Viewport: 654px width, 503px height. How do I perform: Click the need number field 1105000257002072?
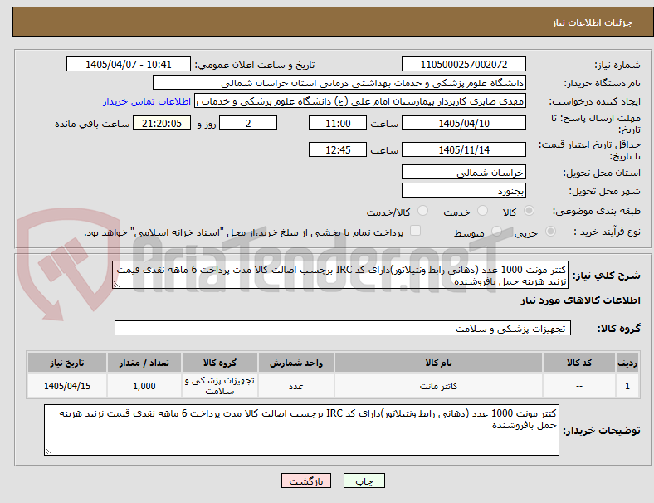(463, 64)
